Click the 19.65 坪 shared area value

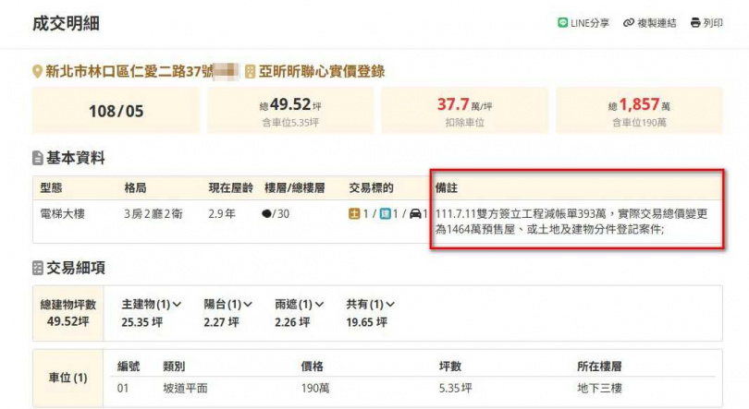367,323
